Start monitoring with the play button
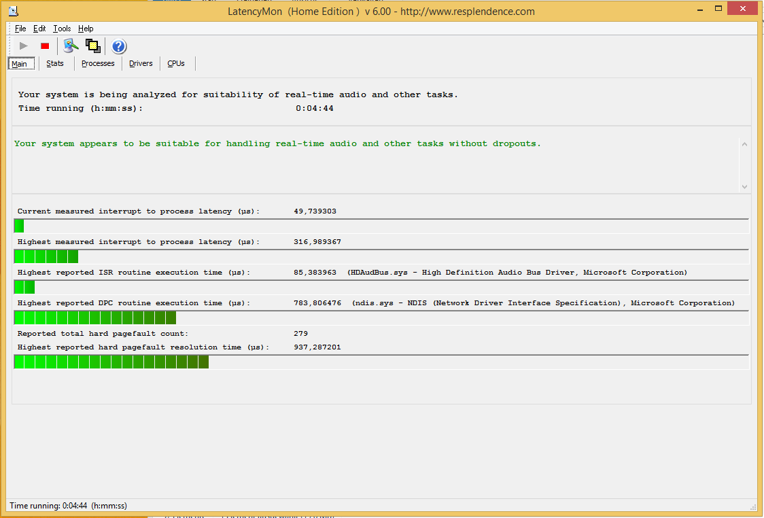The image size is (764, 518). 23,46
